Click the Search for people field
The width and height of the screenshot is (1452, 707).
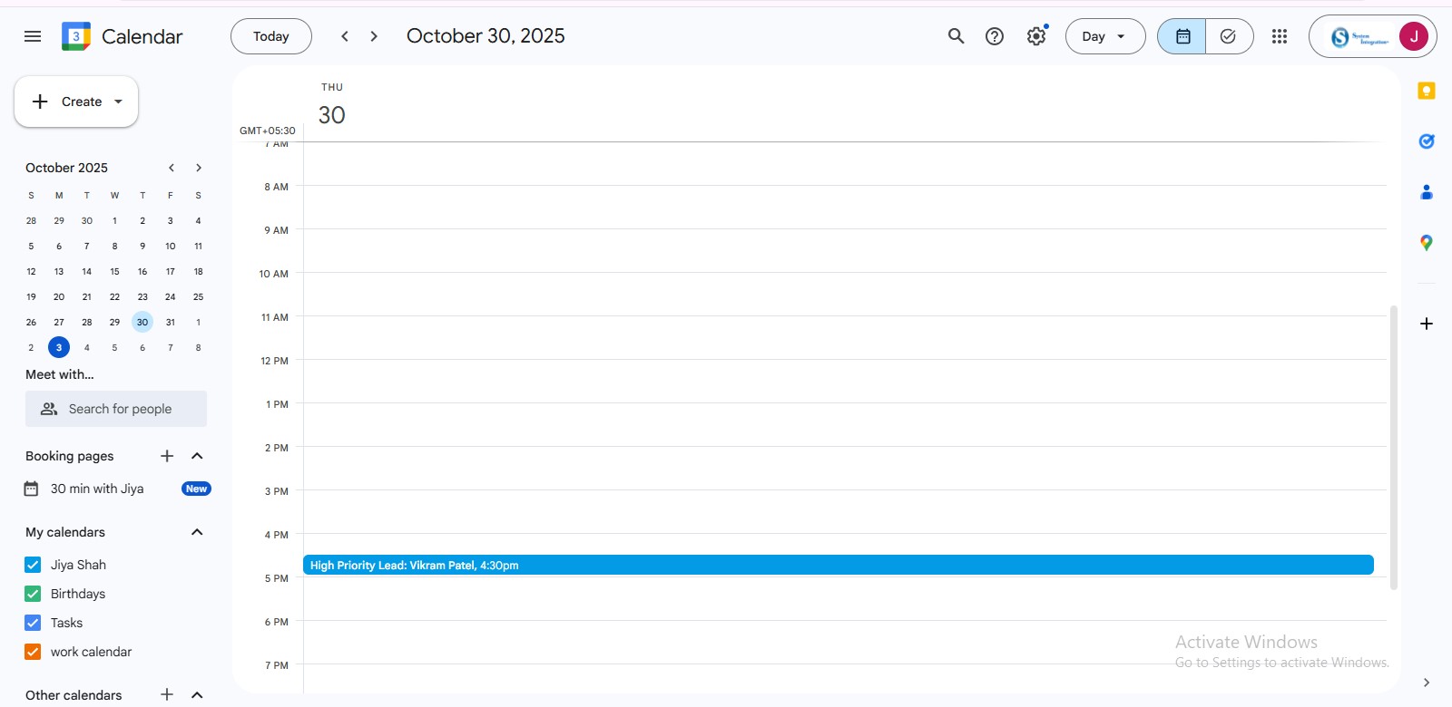click(x=116, y=409)
